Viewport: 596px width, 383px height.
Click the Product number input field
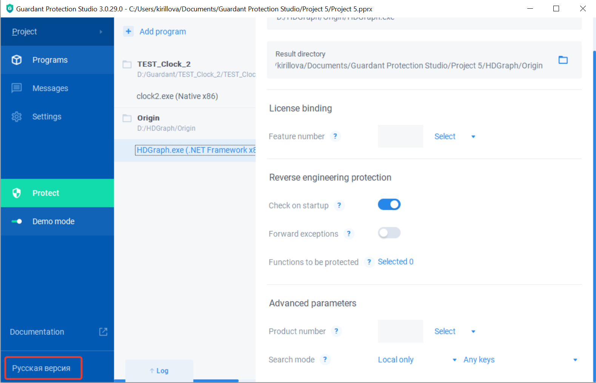coord(400,331)
